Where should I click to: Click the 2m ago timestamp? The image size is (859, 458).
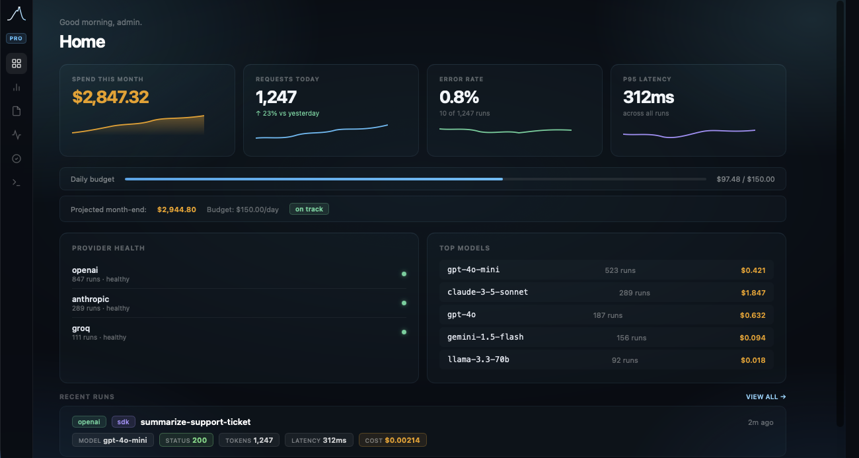[x=761, y=422]
